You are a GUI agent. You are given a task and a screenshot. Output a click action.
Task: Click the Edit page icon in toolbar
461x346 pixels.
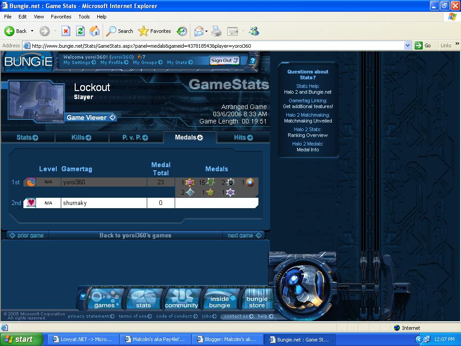pos(233,31)
